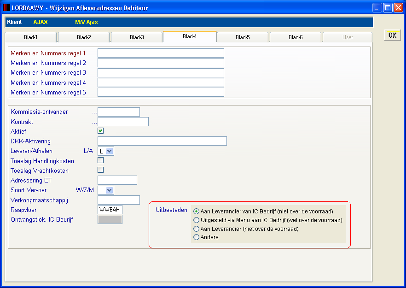Viewport: 406px width, 288px height.
Task: Open the Leveren/Afhalen L/A dropdown
Action: 110,151
